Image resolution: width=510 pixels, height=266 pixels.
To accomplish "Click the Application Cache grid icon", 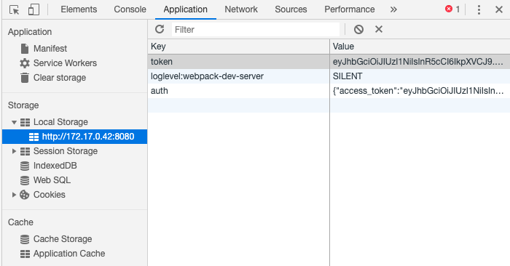I will click(x=25, y=254).
